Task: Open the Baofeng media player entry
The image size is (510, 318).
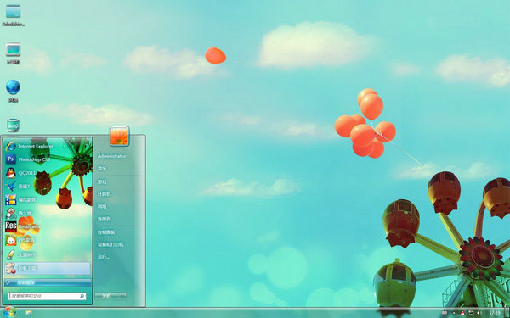Action: click(x=48, y=200)
